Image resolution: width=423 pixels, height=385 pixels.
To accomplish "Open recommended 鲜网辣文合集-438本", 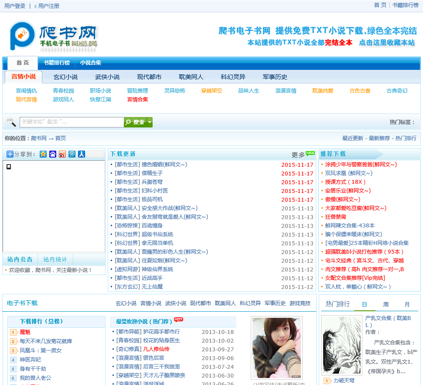I will click(350, 225).
